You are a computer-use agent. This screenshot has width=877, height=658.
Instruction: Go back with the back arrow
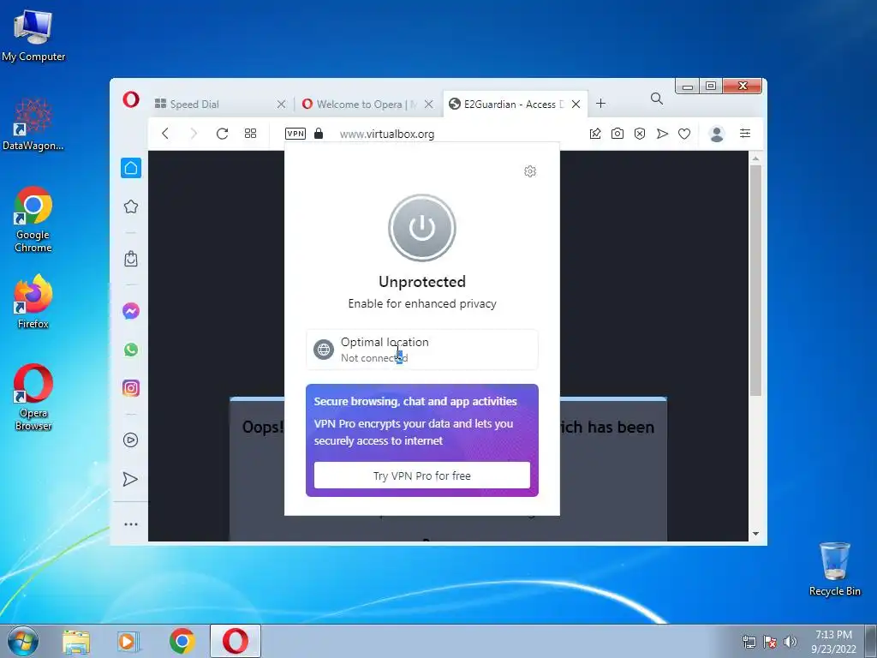point(165,133)
